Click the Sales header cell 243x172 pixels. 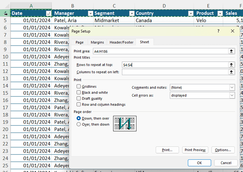[x=233, y=13]
